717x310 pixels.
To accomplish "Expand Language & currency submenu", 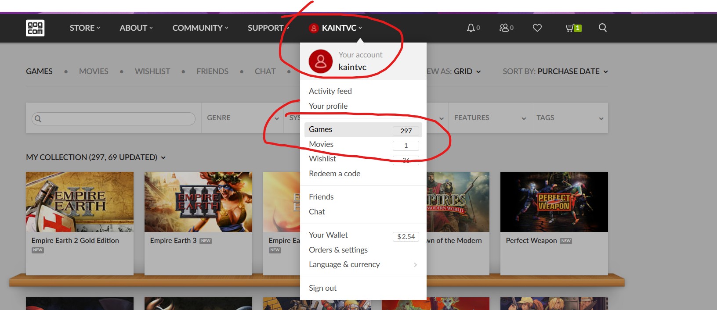I will 363,264.
